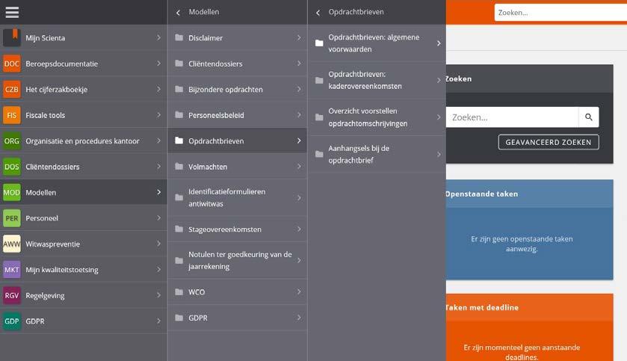The width and height of the screenshot is (627, 361).
Task: Select Stageovereenkomsten folder in Modellen
Action: [x=238, y=229]
